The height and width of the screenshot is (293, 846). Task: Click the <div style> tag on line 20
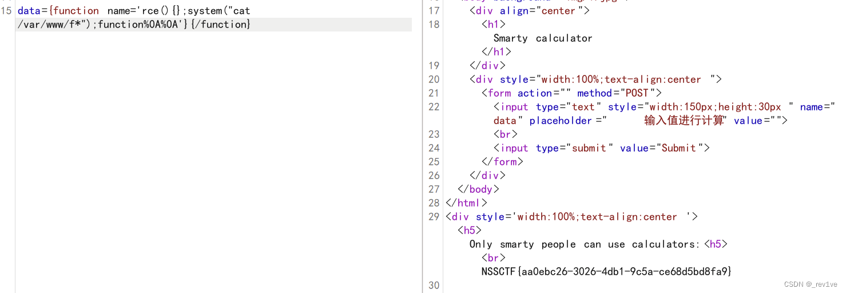click(595, 80)
